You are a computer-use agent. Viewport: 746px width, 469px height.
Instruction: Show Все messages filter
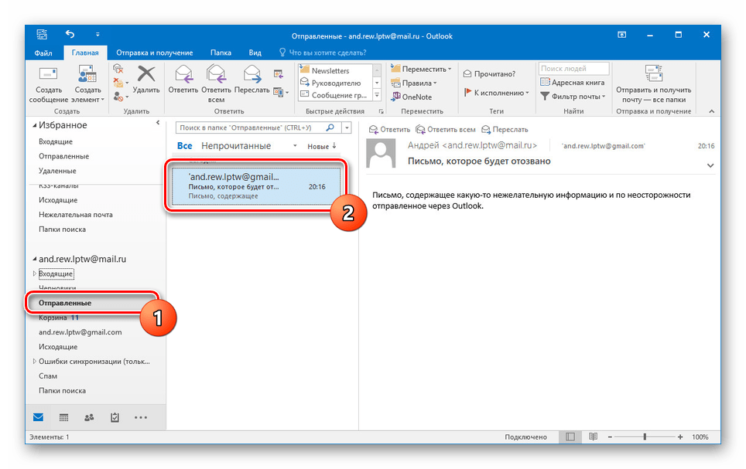click(185, 146)
